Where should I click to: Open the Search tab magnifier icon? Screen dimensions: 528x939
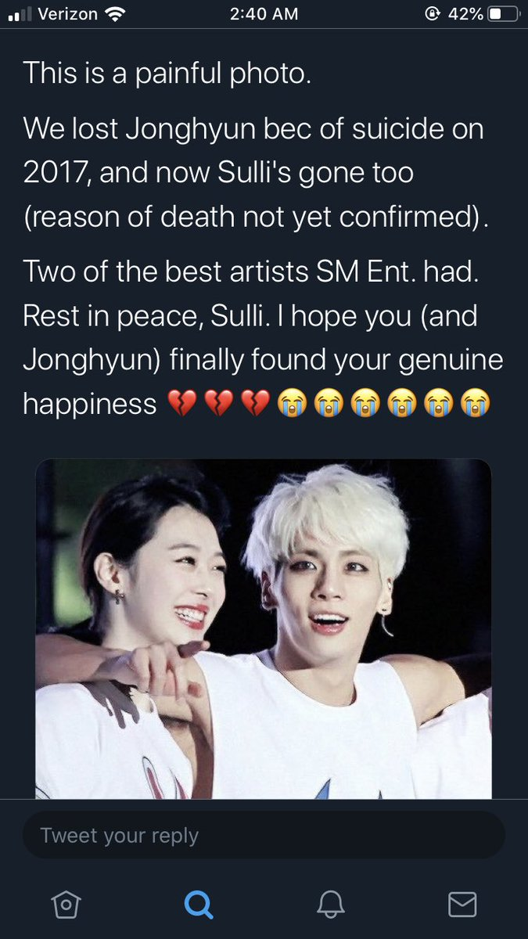[199, 905]
